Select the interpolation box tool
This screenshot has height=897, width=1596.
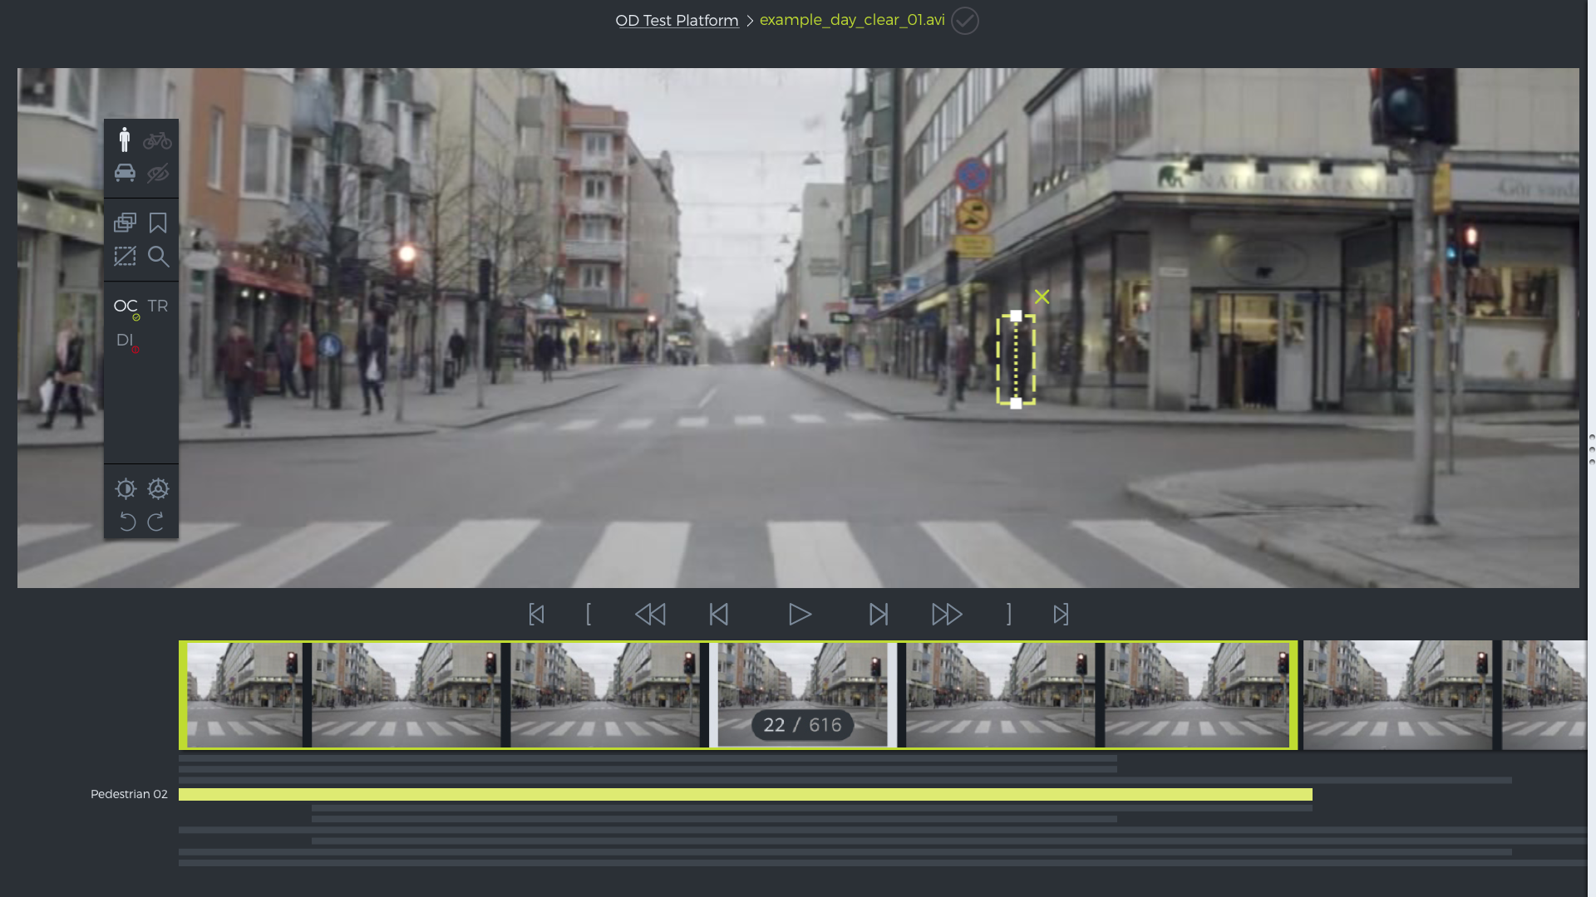point(125,257)
